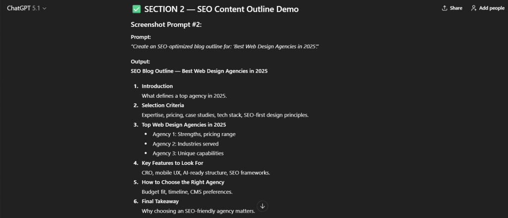The image size is (508, 218).
Task: Click the Share upload arrow icon
Action: tap(444, 8)
